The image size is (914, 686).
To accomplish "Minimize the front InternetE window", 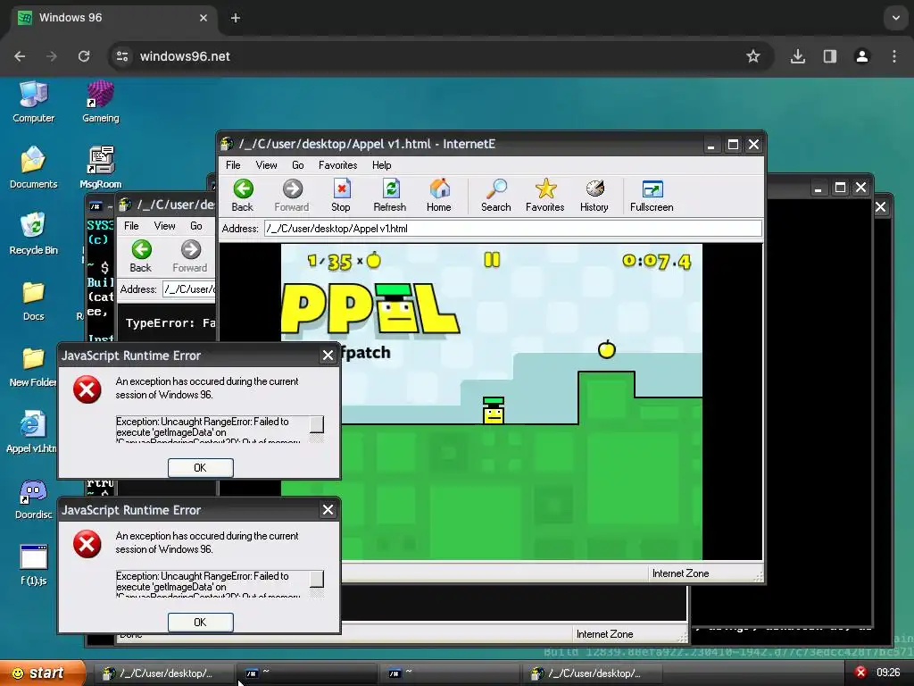I will point(710,145).
